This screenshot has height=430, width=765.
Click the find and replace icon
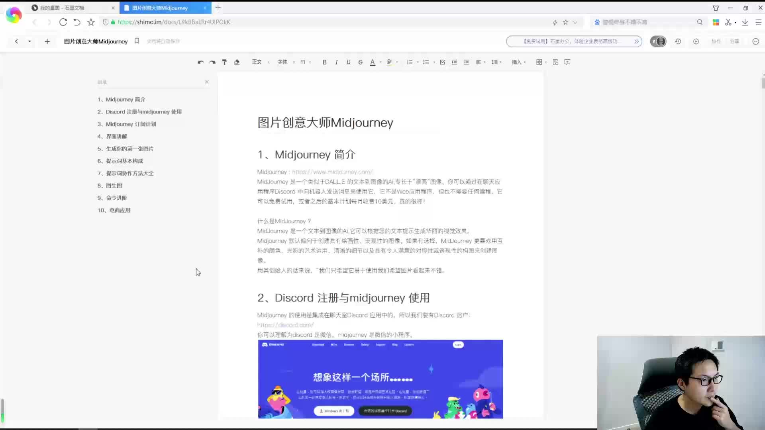coord(555,62)
